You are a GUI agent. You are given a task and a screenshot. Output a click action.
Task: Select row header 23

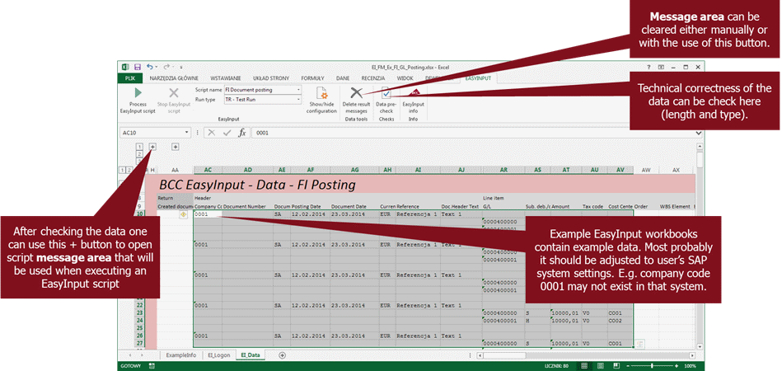[x=139, y=313]
